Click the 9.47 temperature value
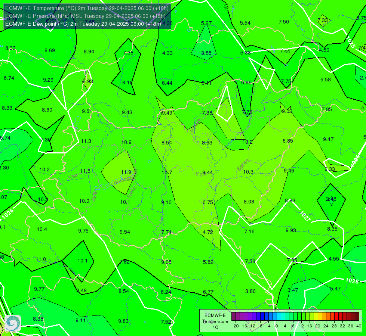Screen dimensions: 366x336 point(328,139)
